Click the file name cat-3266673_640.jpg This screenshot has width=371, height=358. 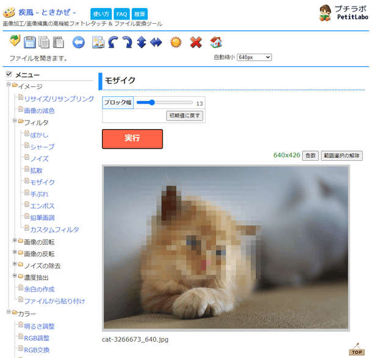135,339
